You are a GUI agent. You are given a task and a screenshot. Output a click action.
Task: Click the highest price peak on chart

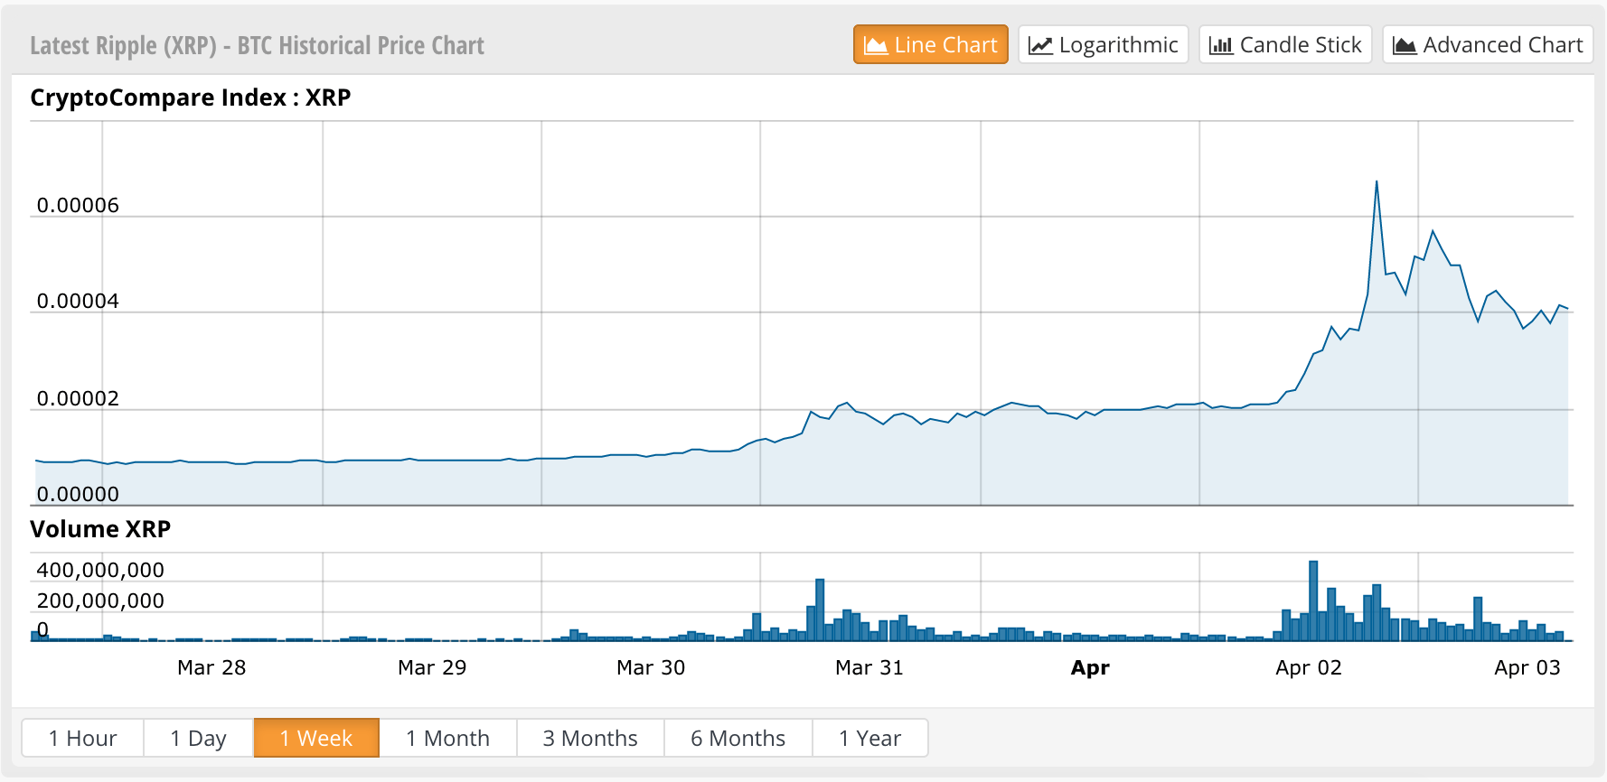(1377, 182)
